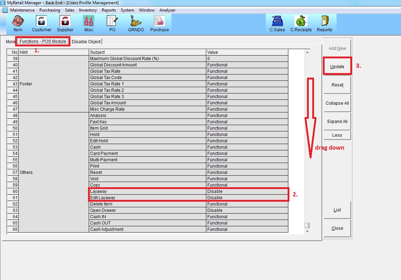Click the Edit Layaway value cell
This screenshot has height=280, width=401.
pos(247,198)
